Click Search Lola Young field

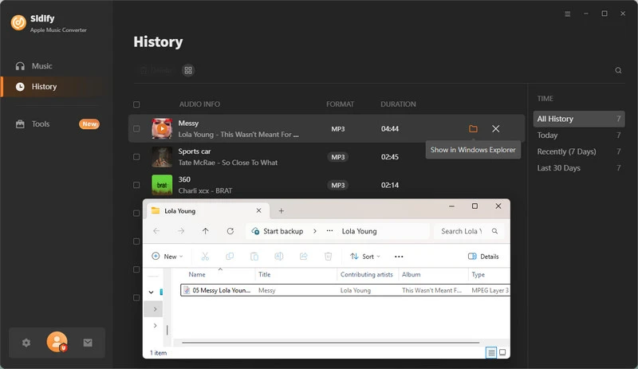tap(469, 231)
